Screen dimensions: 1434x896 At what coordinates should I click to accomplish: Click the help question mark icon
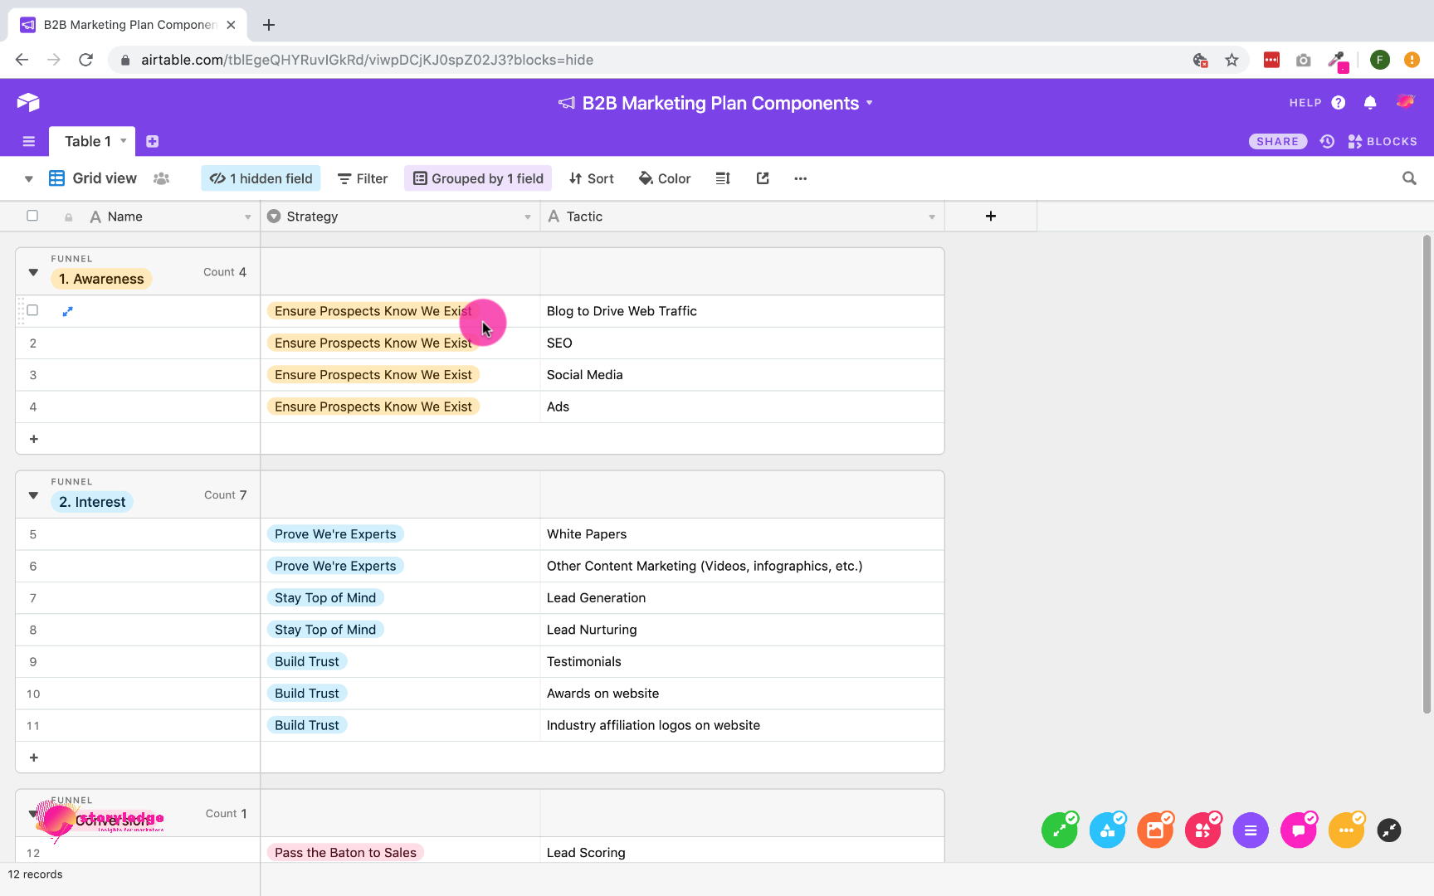[1338, 103]
